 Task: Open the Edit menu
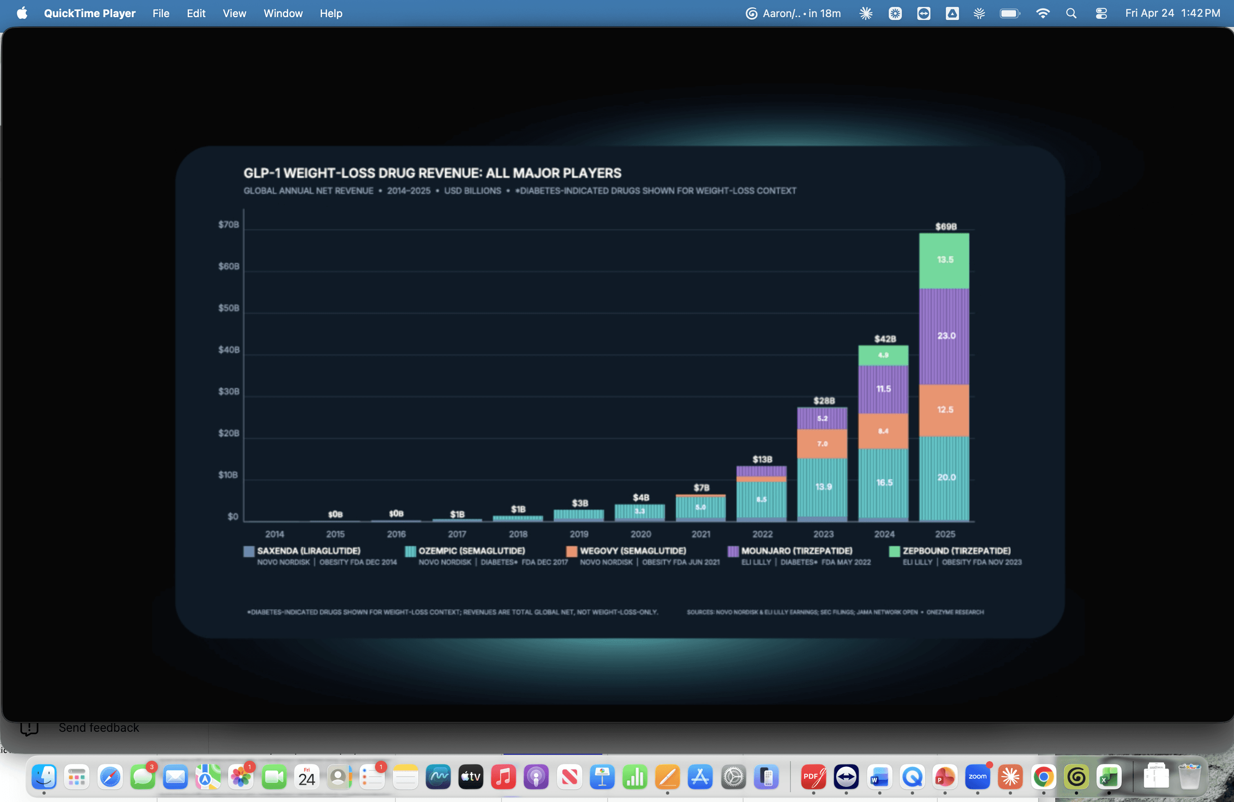(196, 13)
